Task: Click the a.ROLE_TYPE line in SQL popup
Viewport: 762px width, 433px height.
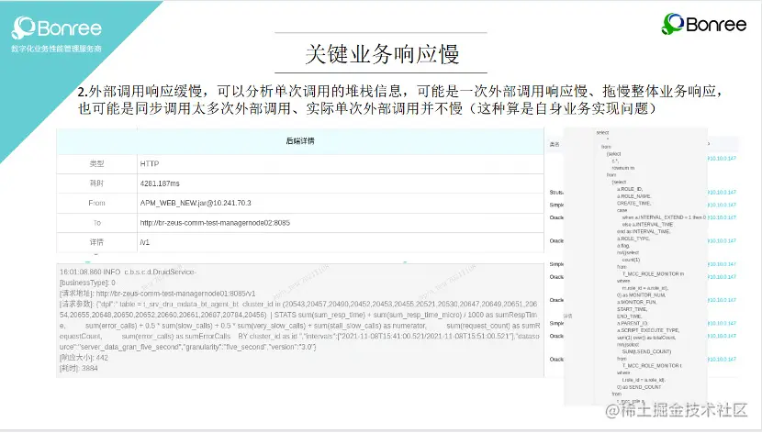Action: click(x=633, y=239)
